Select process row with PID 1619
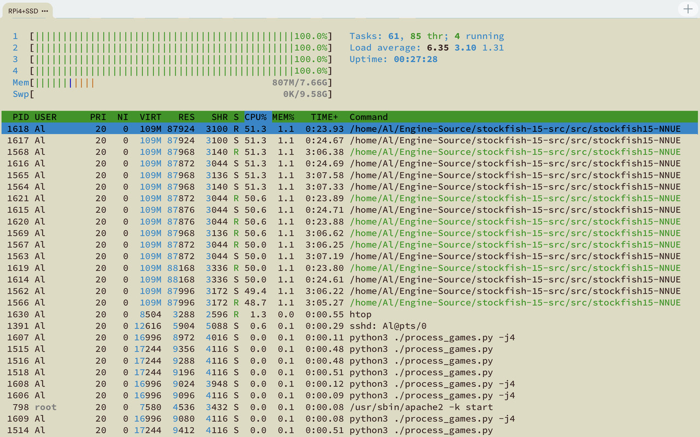700x437 pixels. coord(350,268)
